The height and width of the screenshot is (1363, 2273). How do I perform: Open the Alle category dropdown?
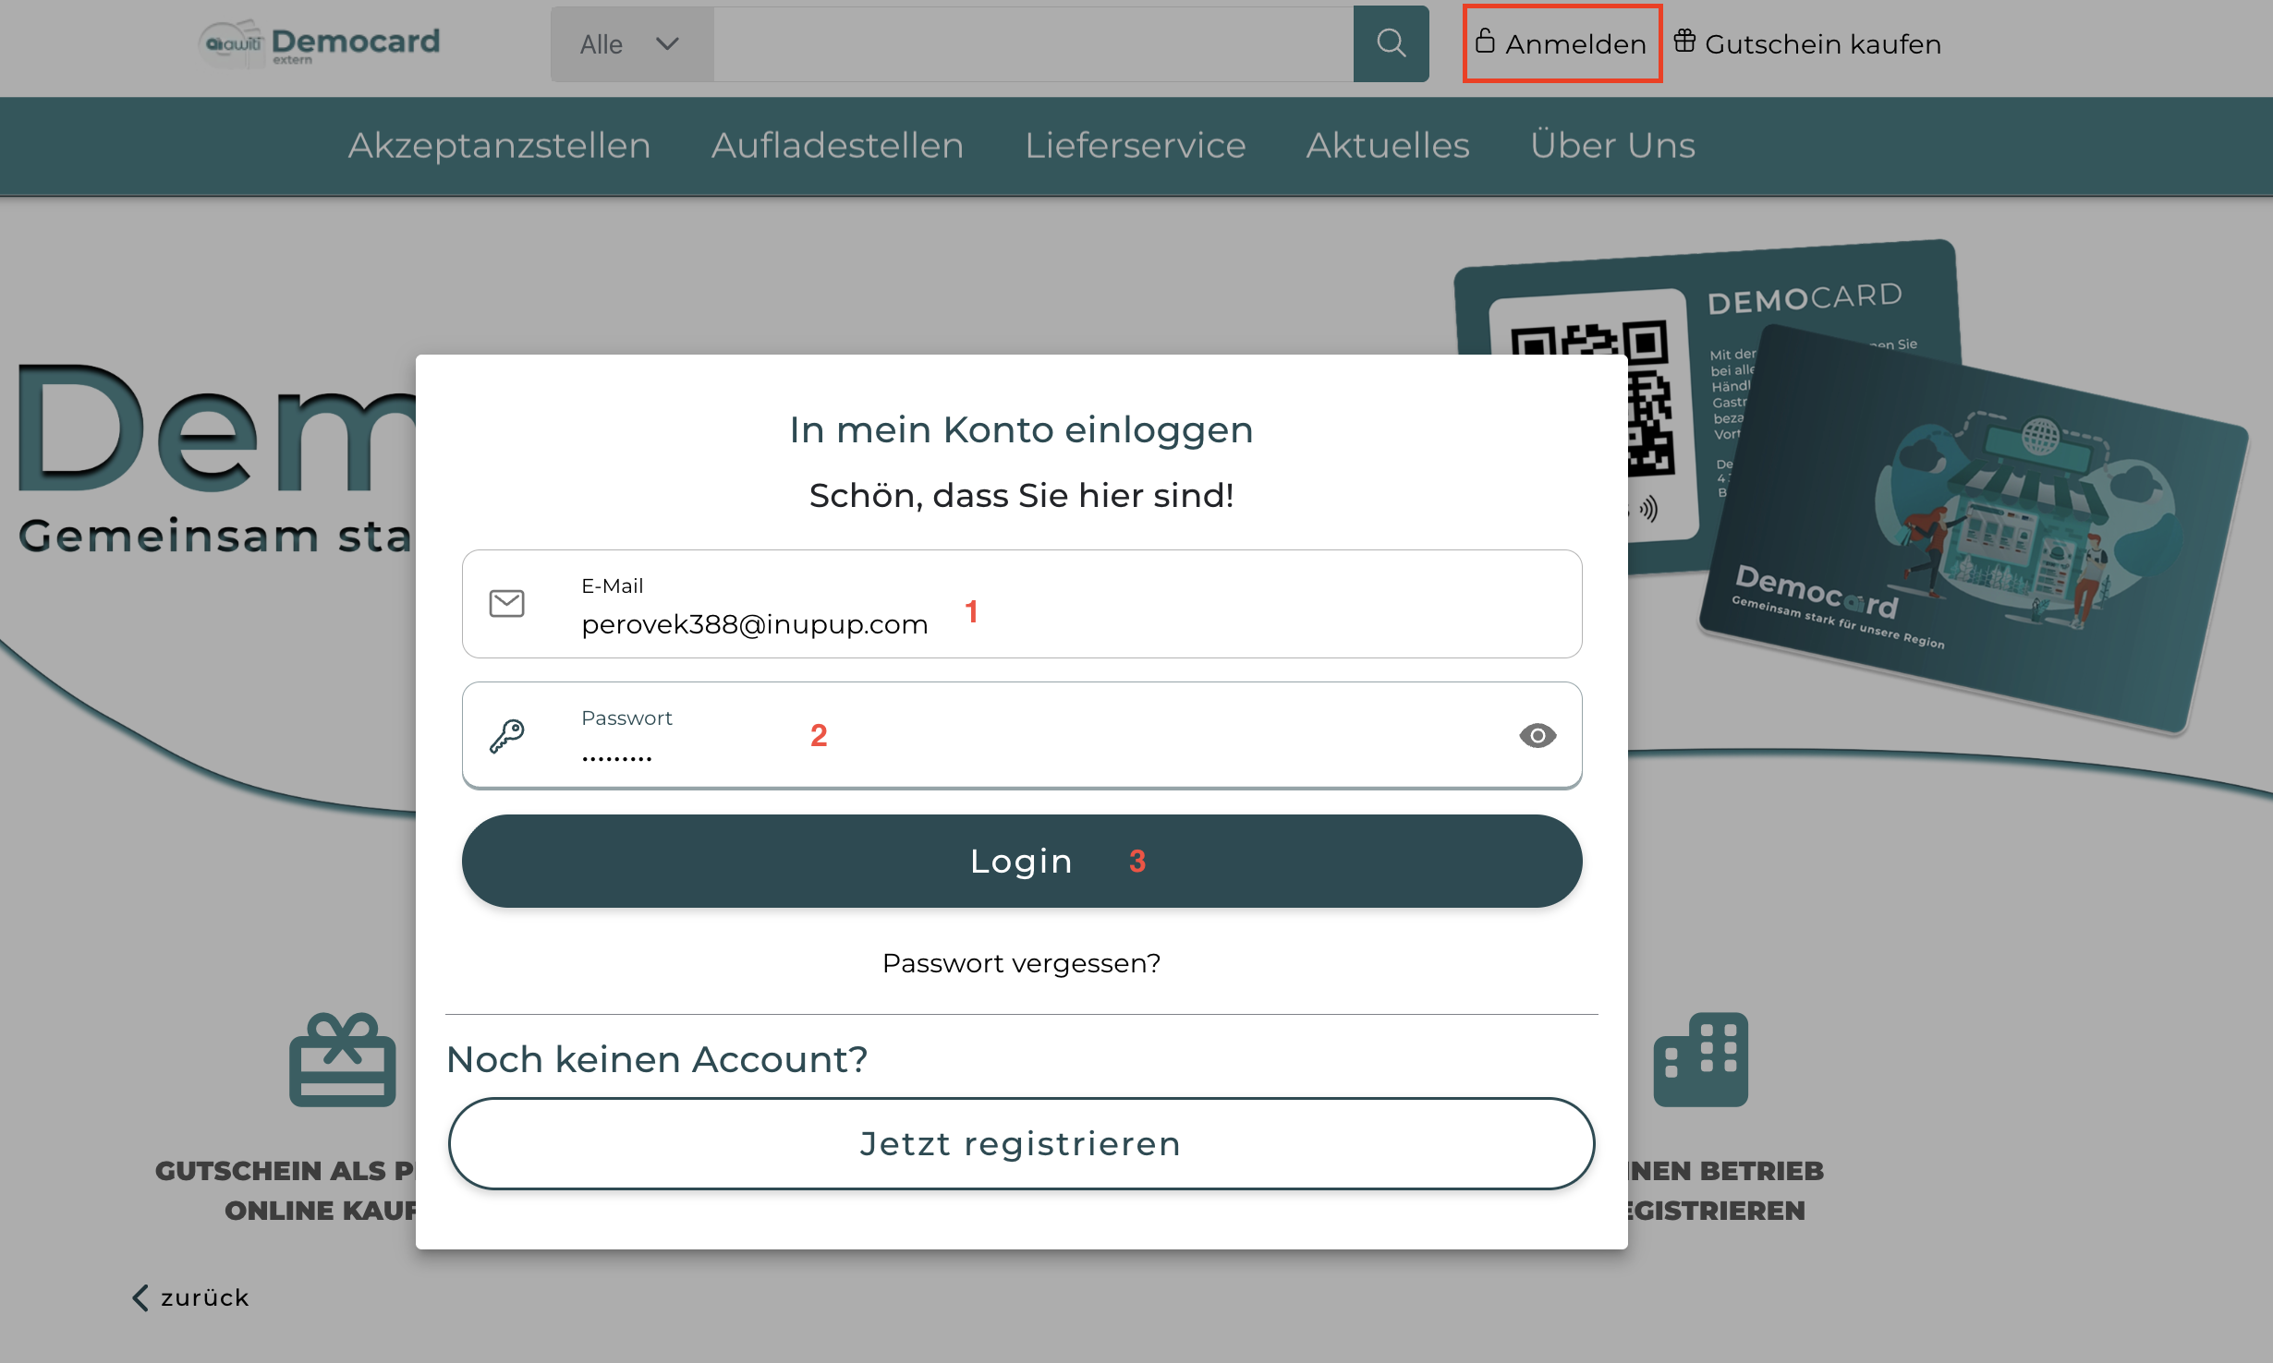click(x=631, y=44)
